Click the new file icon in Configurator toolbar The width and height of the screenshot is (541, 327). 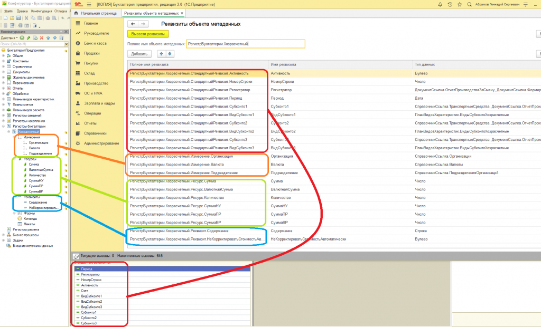point(5,18)
